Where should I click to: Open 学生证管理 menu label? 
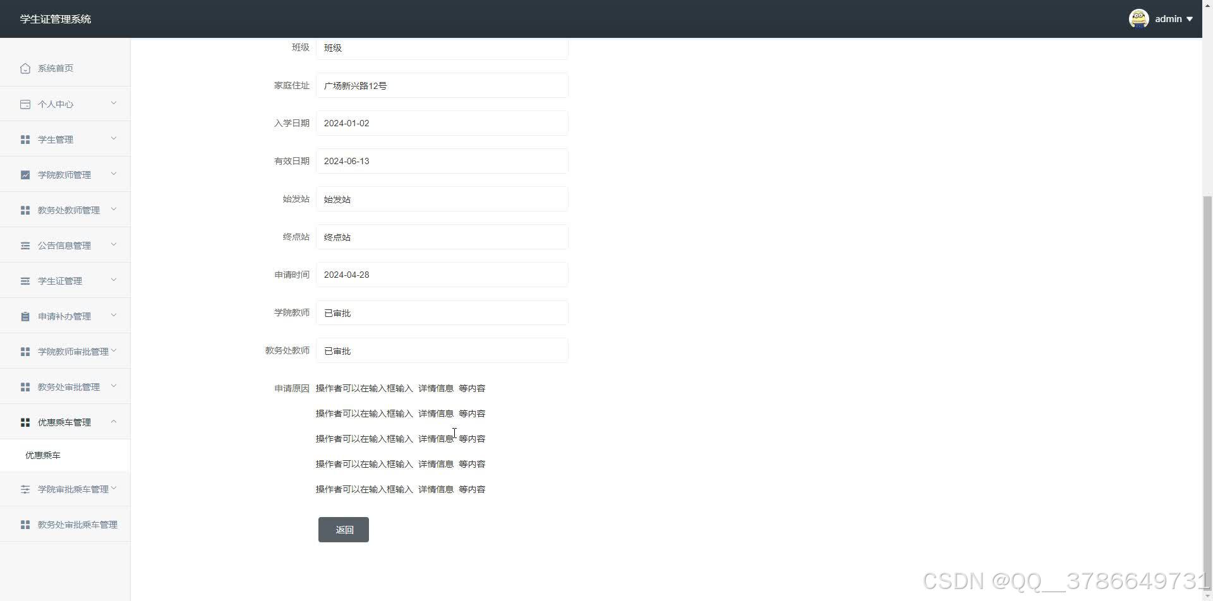coord(60,281)
